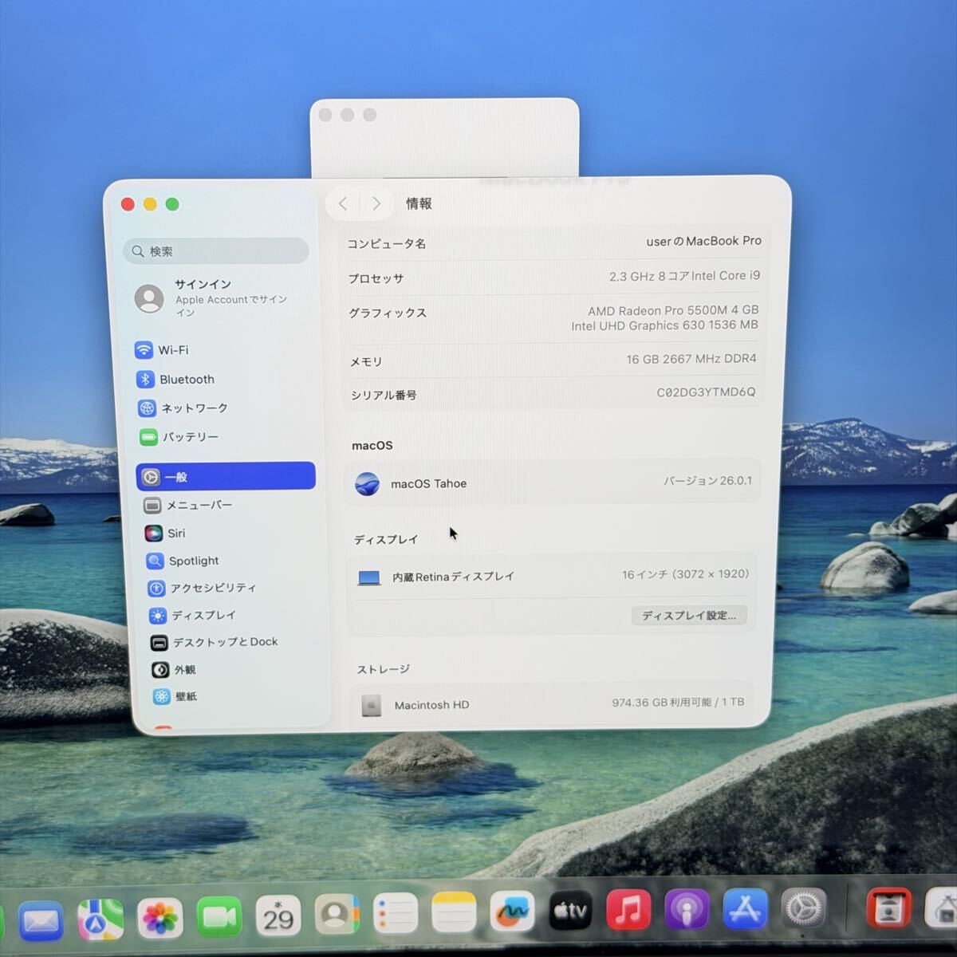
Task: Click System Settings gear in the Dock
Action: pos(803,908)
